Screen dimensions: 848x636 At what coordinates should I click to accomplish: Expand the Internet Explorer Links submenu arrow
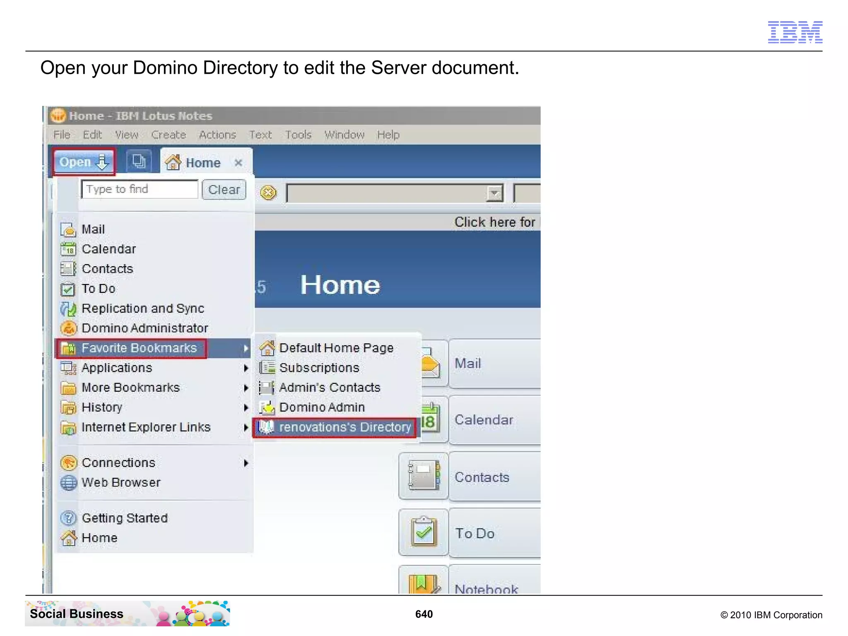tap(246, 427)
